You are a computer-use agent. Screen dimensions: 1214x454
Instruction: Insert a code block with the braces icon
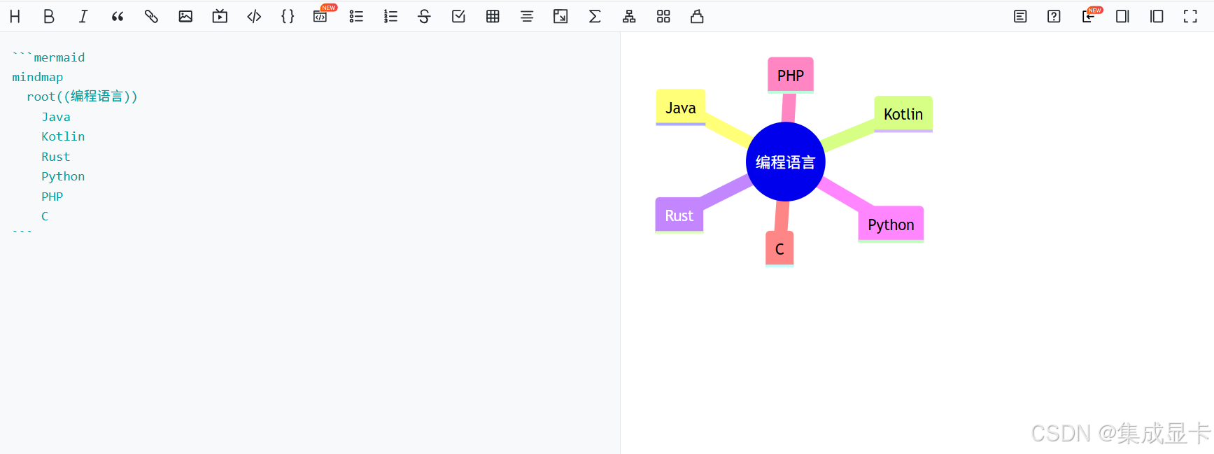point(288,16)
